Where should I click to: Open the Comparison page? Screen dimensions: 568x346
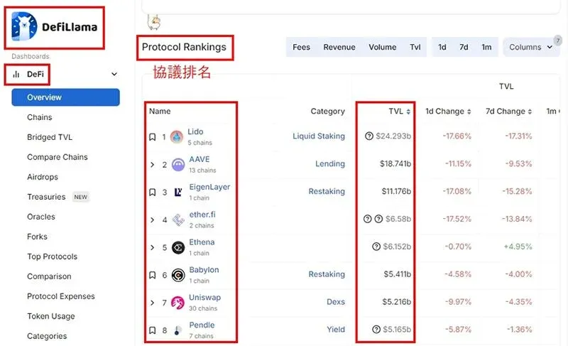49,277
